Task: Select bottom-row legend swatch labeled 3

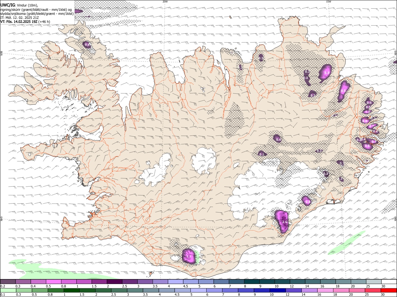Action: tap(135, 291)
